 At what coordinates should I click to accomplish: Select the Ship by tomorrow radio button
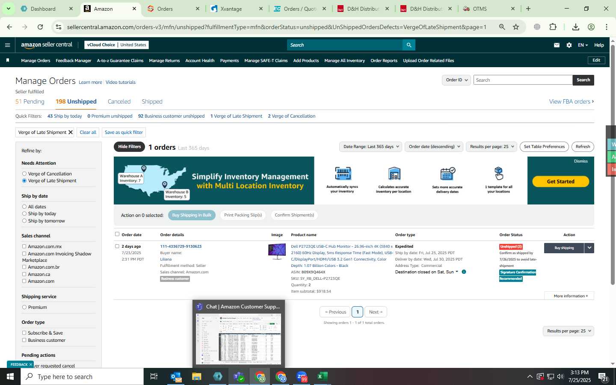pos(24,221)
